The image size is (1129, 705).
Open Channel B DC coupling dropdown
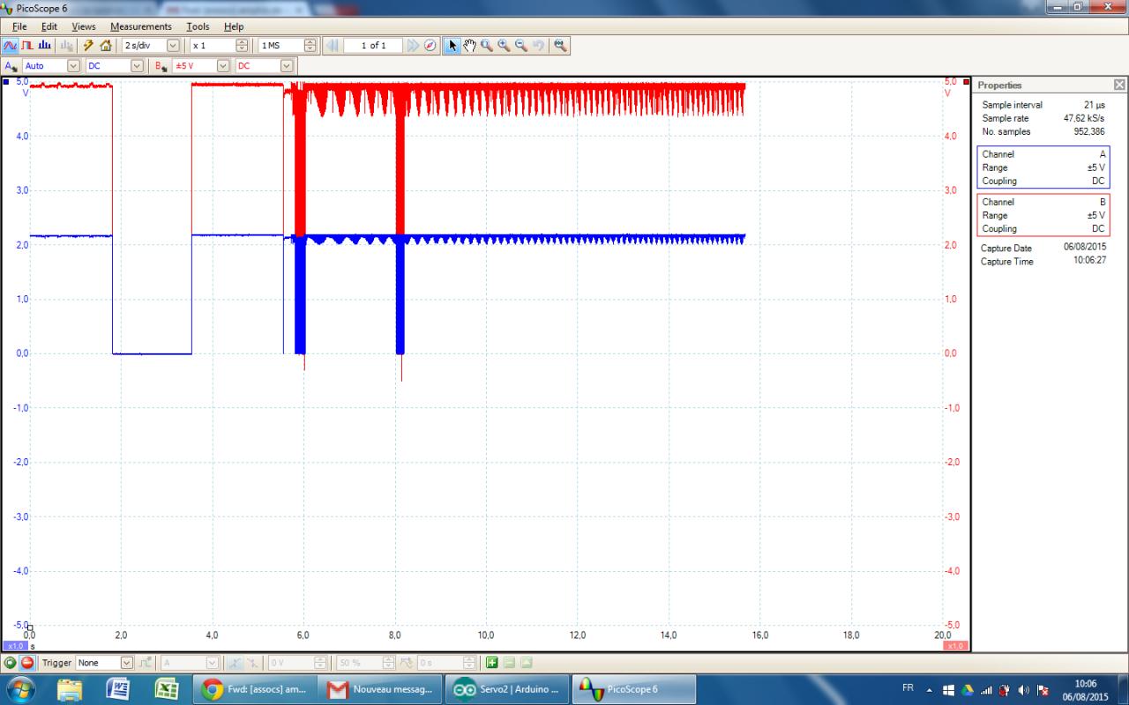coord(287,66)
